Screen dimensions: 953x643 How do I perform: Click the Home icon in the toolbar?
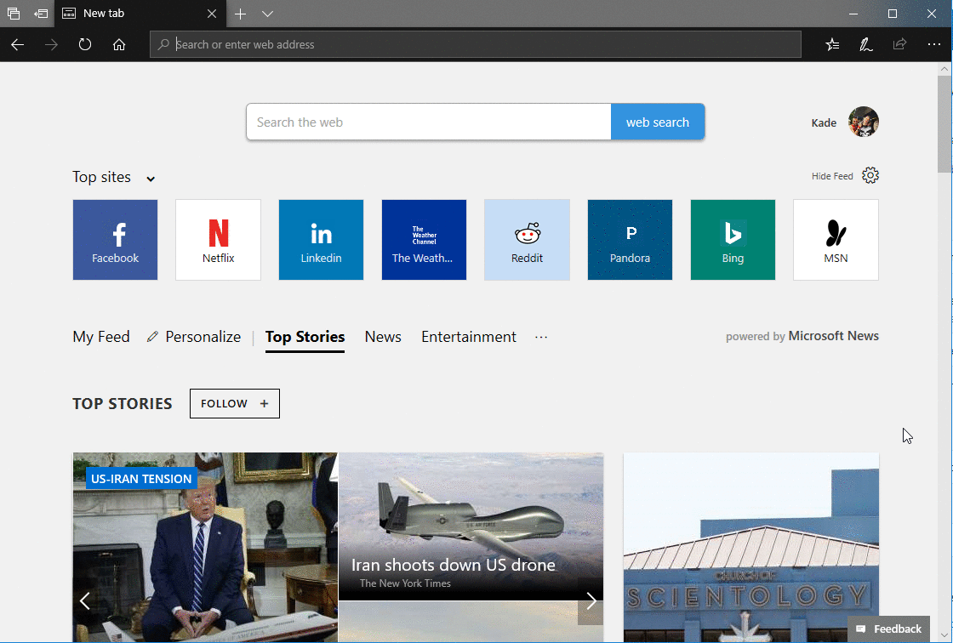(x=119, y=44)
